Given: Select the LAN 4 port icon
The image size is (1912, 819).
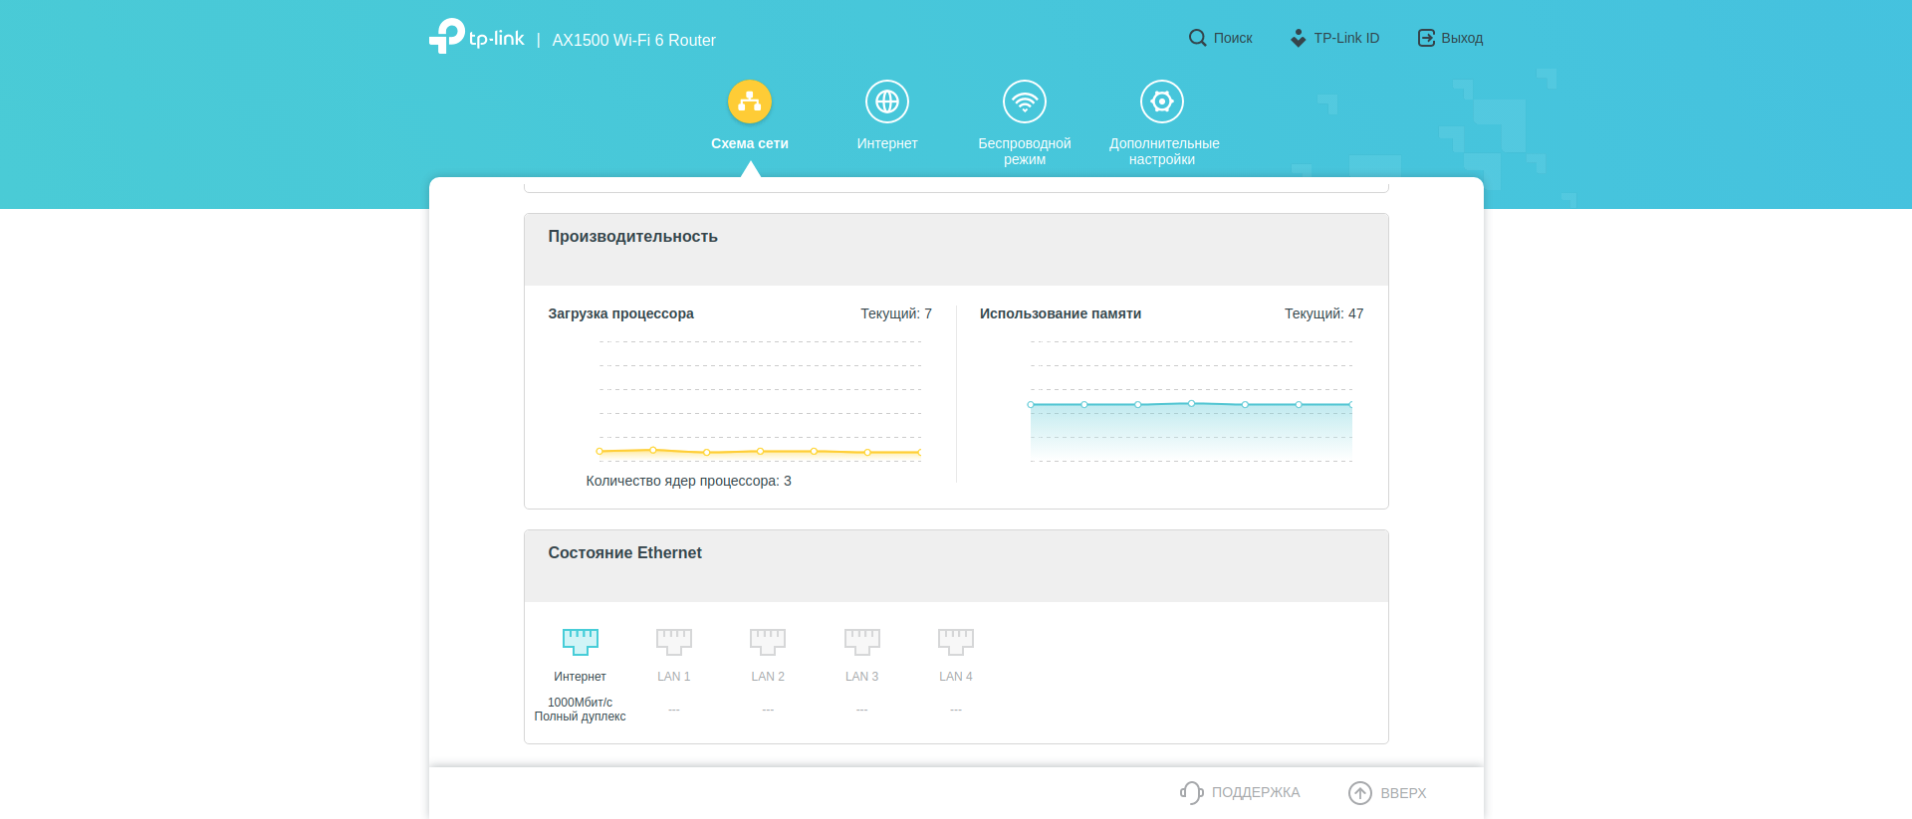Looking at the screenshot, I should [955, 641].
